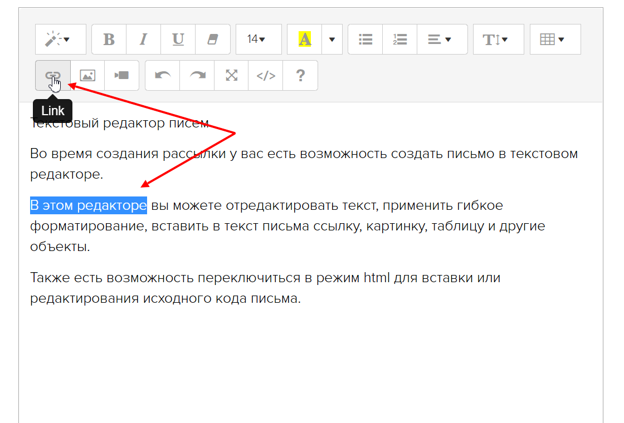Click the Link button
Screen dimensions: 624x423
pos(53,76)
